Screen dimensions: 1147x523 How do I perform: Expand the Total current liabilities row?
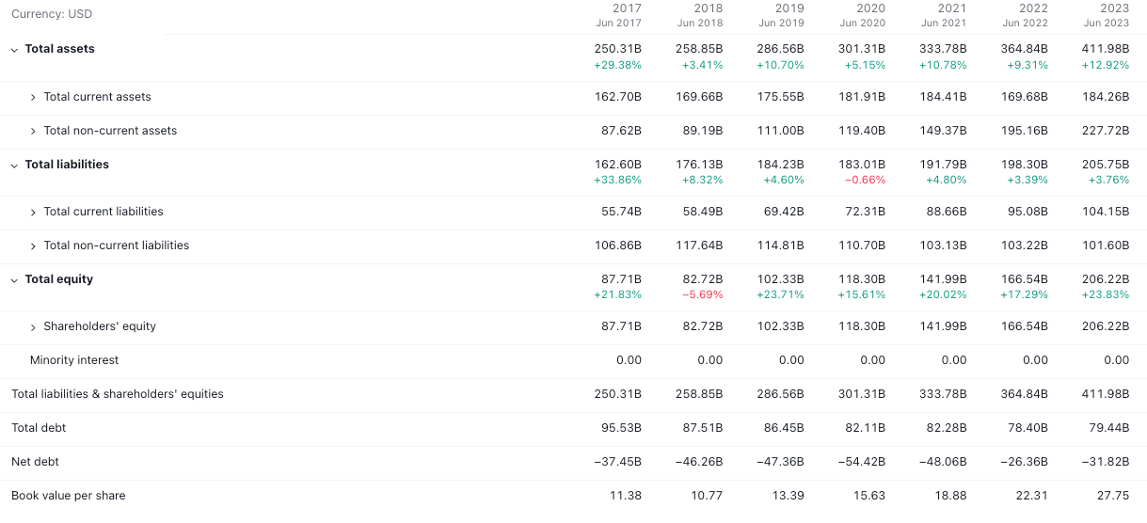(33, 212)
